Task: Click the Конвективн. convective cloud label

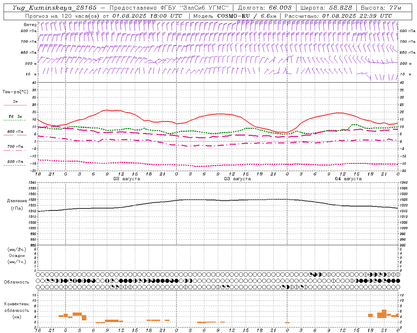Action: point(17,304)
